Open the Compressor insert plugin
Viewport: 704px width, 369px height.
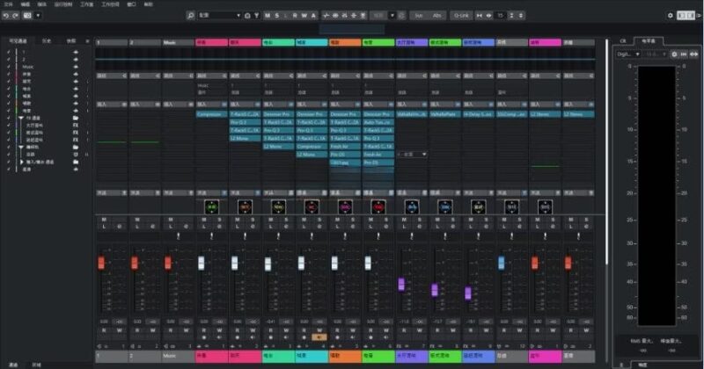211,114
